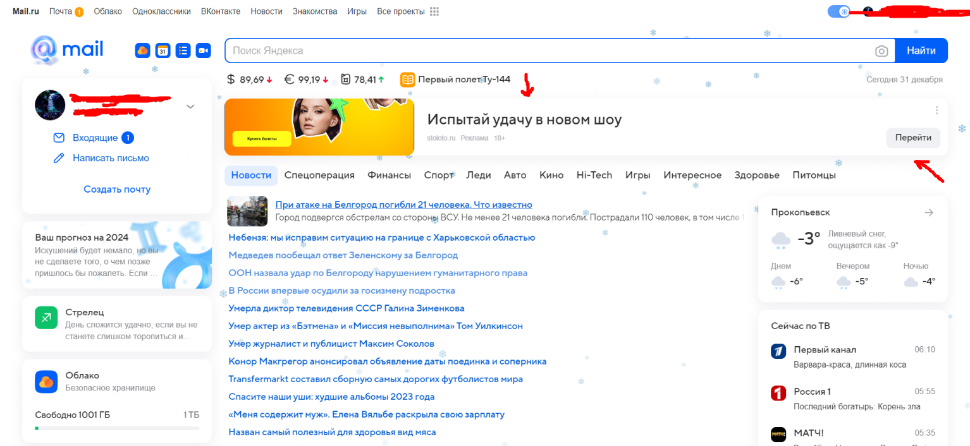Switch to the Финансы tab
The image size is (970, 446).
point(388,175)
